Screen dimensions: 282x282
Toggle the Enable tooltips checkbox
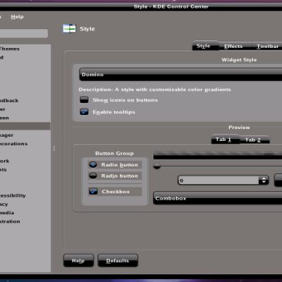pyautogui.click(x=84, y=112)
